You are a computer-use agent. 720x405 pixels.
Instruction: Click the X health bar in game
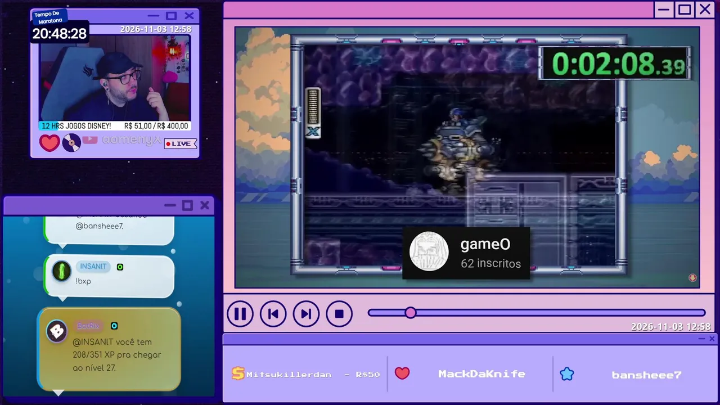313,112
